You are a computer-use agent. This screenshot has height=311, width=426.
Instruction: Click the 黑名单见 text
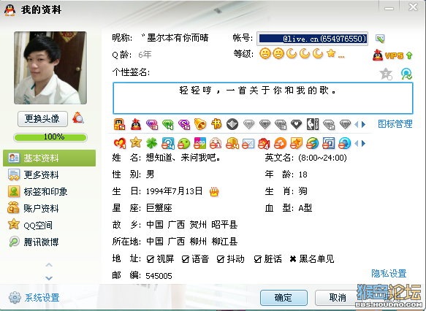(x=316, y=259)
